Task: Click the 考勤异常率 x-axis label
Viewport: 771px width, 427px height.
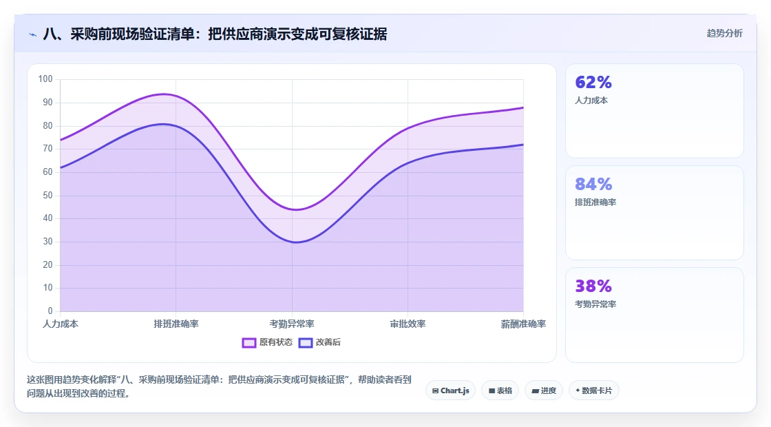Action: (x=292, y=324)
